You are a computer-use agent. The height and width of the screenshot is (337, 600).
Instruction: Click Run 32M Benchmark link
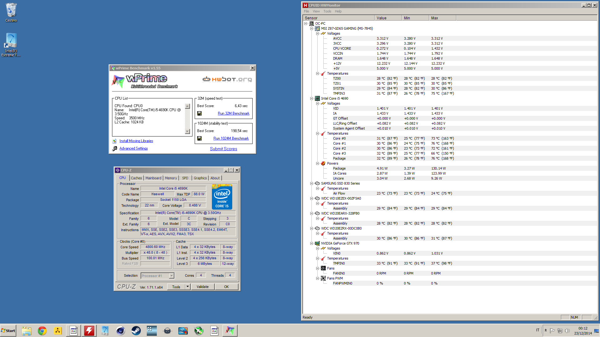pyautogui.click(x=233, y=113)
